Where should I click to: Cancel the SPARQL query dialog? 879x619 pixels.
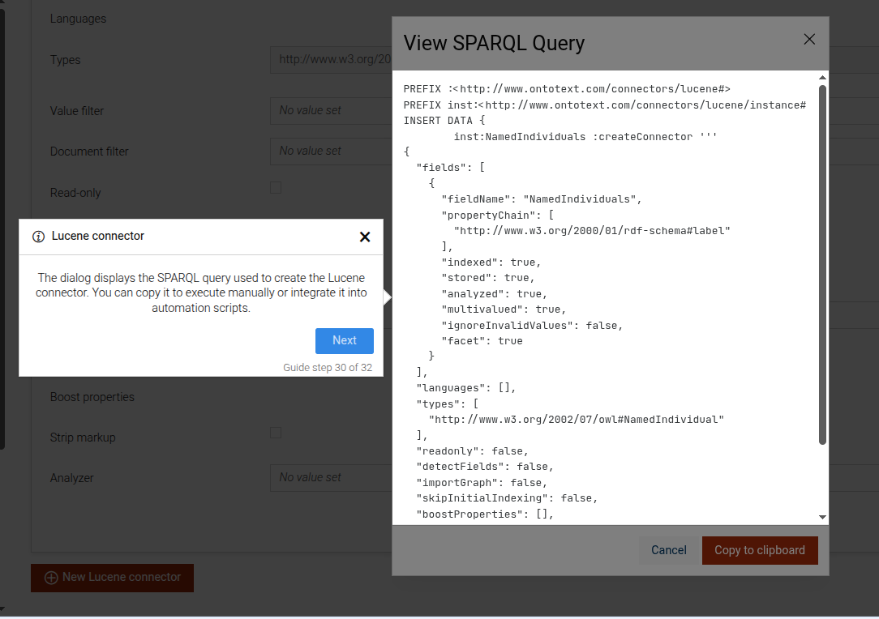pos(668,550)
